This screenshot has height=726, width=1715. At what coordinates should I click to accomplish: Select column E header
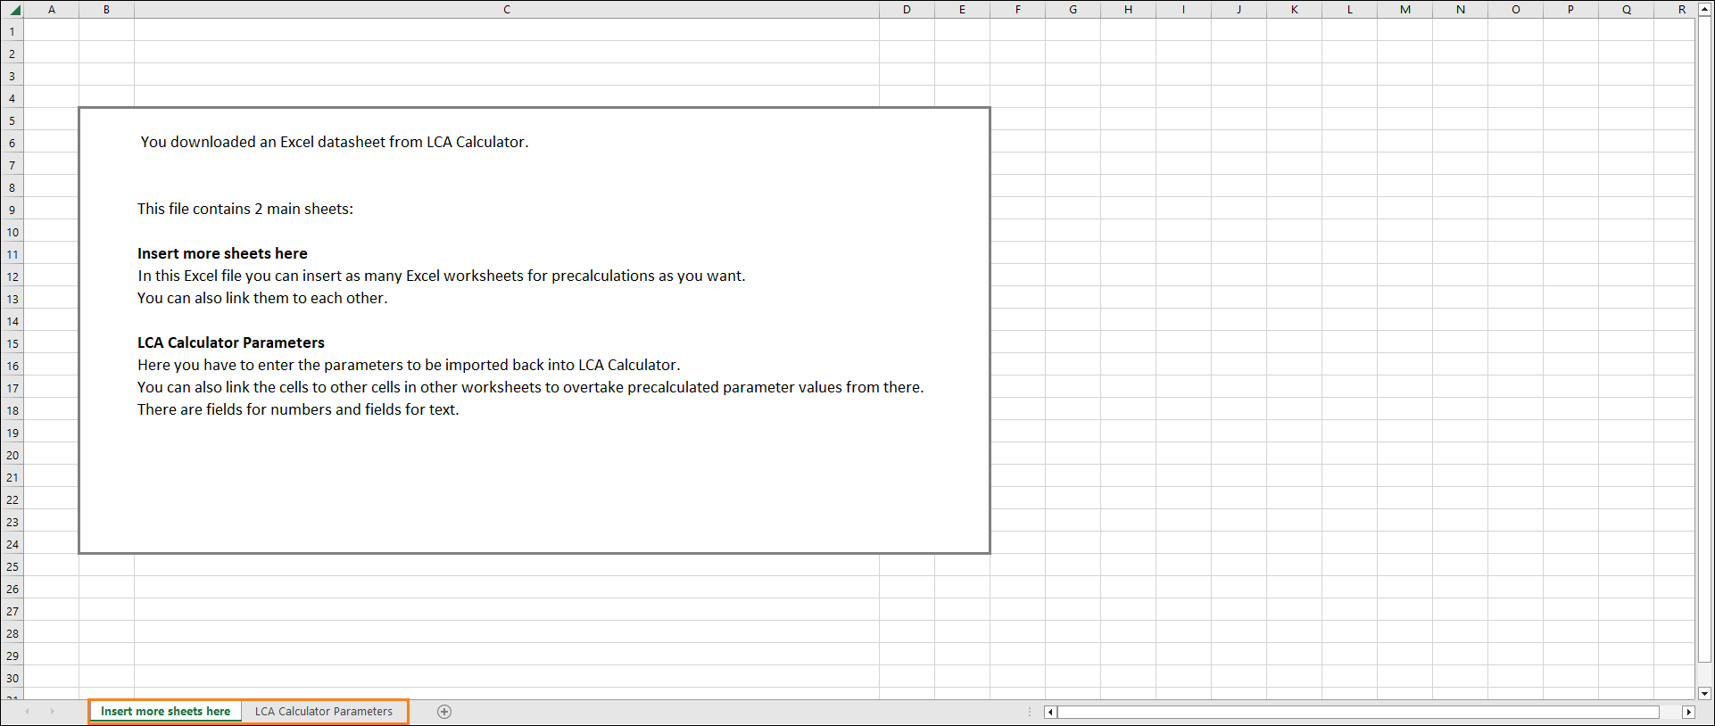coord(962,10)
